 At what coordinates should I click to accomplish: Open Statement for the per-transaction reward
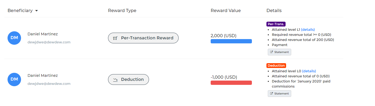279,52
